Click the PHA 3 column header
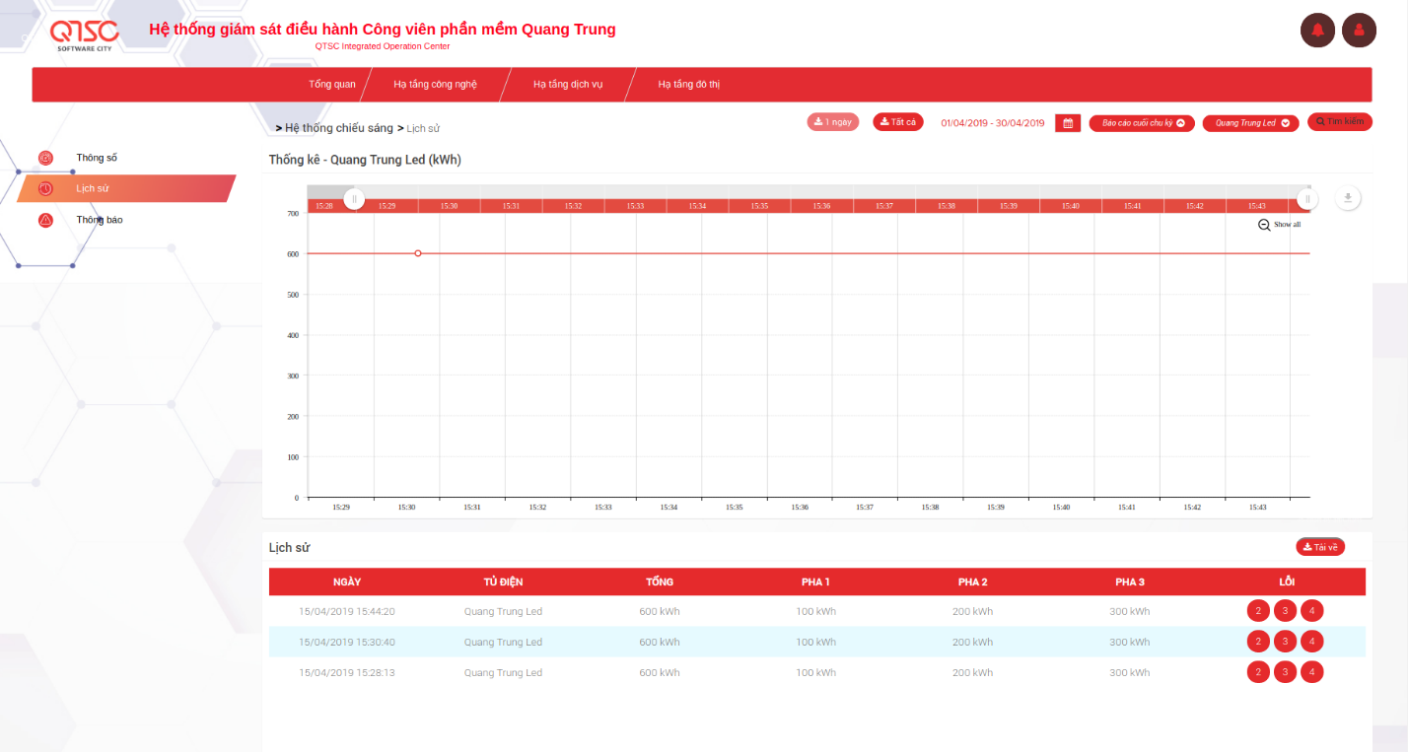 click(x=1130, y=581)
